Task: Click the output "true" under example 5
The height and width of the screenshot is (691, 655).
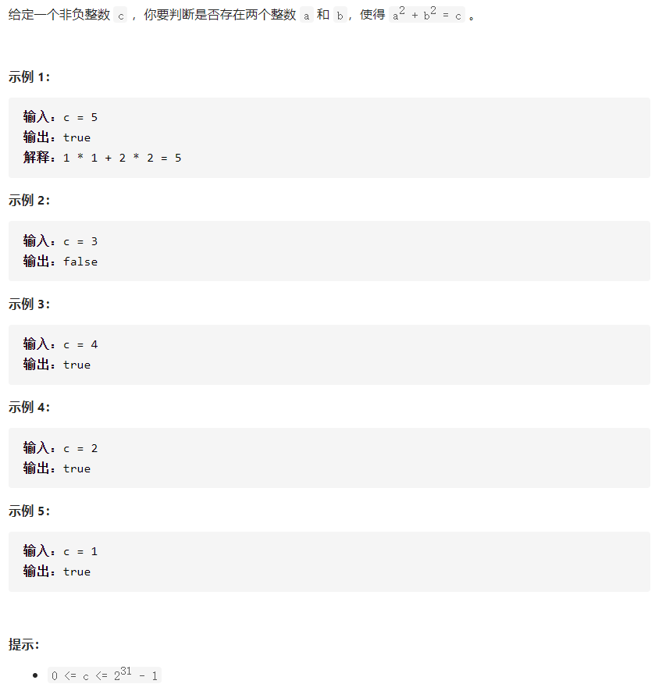Action: (x=77, y=572)
